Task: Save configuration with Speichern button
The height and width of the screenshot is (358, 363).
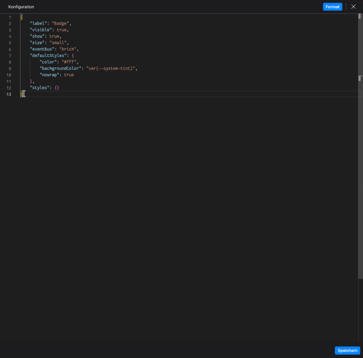Action: (347, 350)
